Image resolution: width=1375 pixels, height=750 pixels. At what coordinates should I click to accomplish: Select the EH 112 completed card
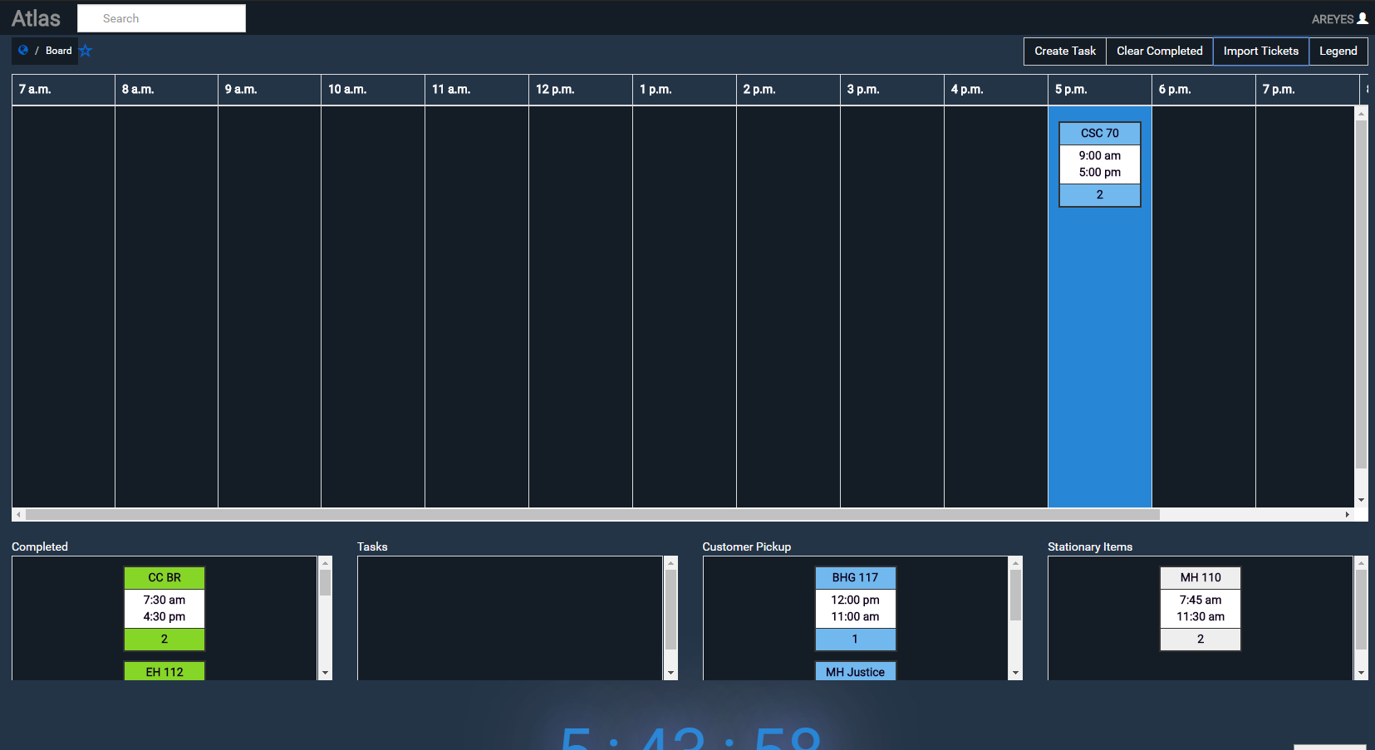click(x=165, y=671)
